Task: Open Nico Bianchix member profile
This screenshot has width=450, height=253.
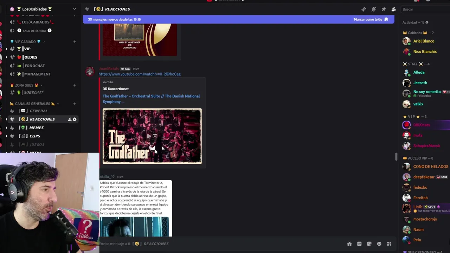Action: 425,52
